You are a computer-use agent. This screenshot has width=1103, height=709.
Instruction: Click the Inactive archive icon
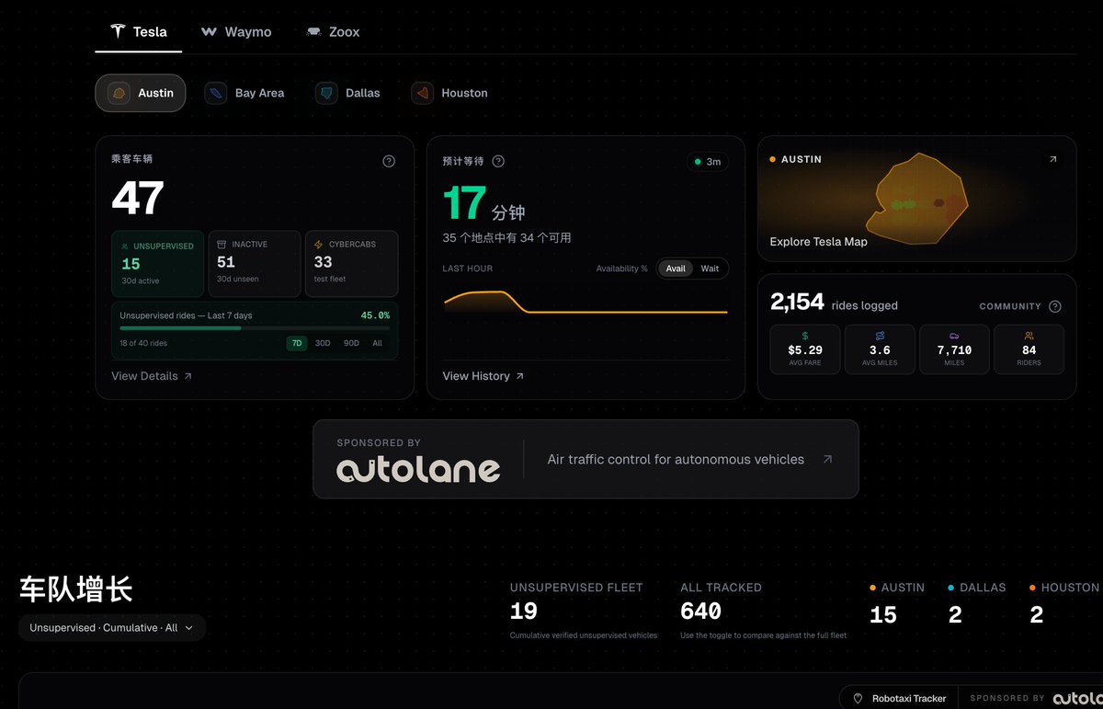coord(222,245)
